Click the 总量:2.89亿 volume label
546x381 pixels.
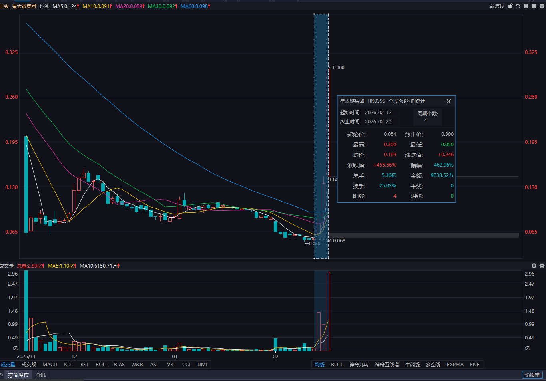30,266
